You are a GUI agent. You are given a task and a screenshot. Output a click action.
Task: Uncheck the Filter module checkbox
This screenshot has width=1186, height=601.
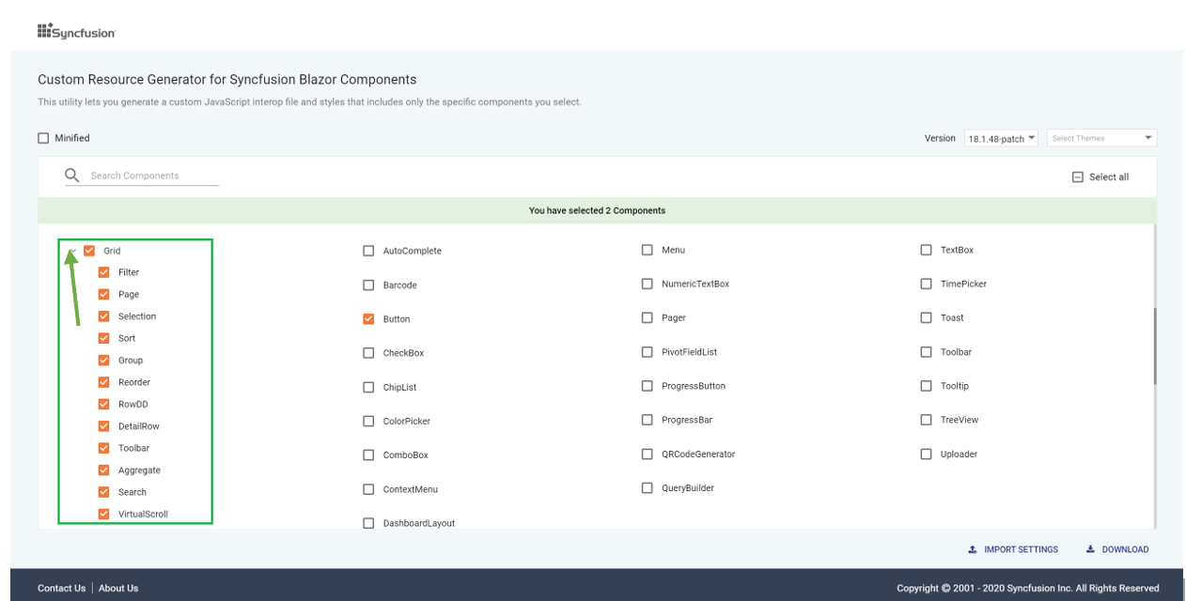(x=104, y=272)
